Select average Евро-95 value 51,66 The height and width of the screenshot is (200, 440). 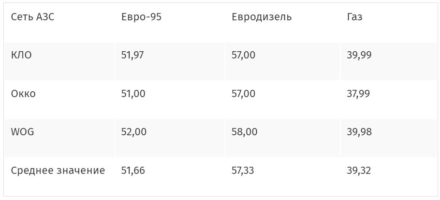(133, 171)
